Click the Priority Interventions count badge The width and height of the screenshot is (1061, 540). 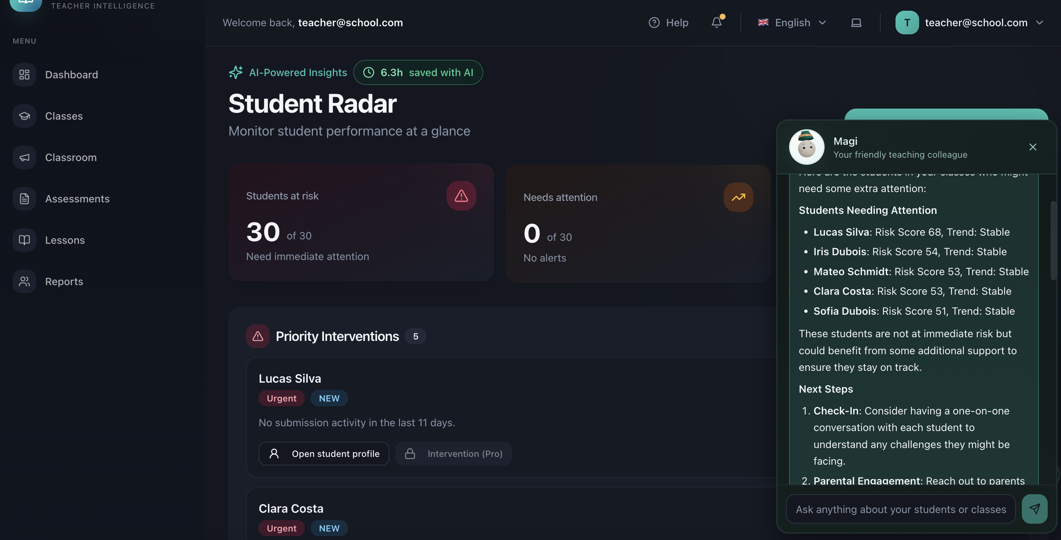(x=416, y=336)
